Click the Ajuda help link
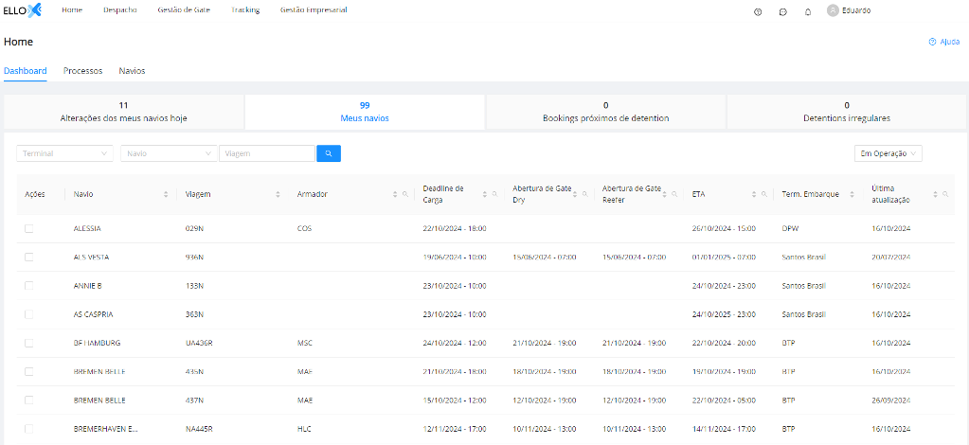The image size is (969, 445). pyautogui.click(x=944, y=42)
